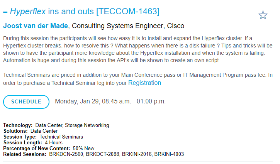Collapse the session using the dash toggle
Viewport: 280px width, 164px height.
[5, 12]
